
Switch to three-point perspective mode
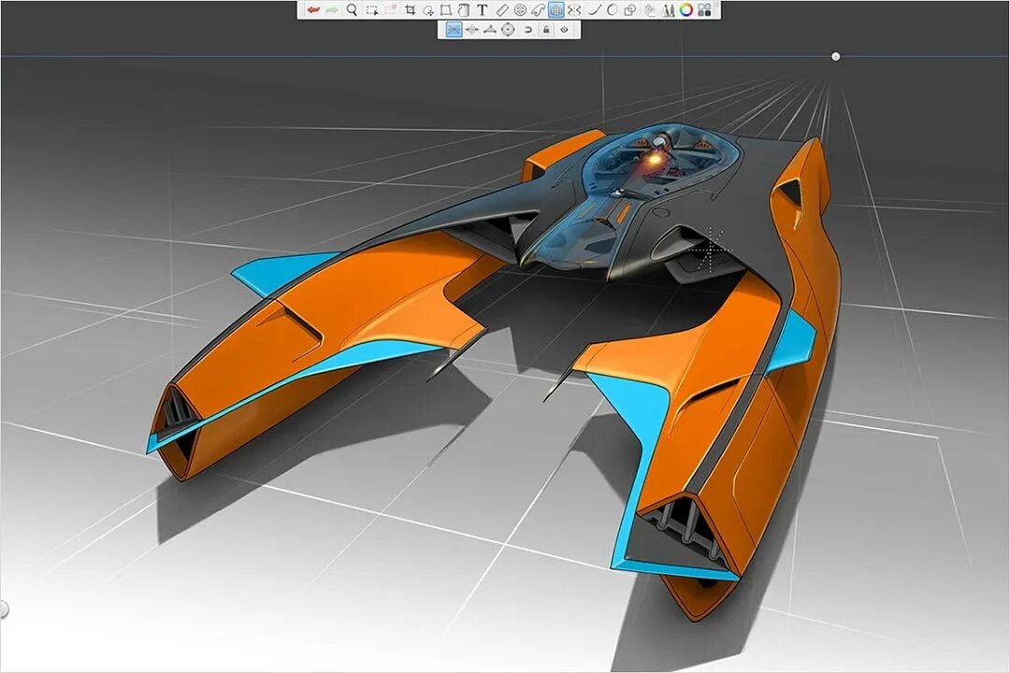[490, 30]
